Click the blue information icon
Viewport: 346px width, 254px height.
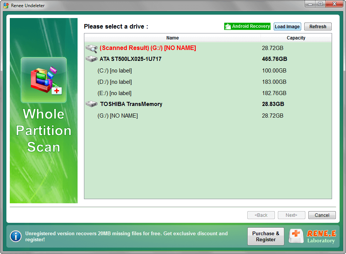[x=16, y=236]
